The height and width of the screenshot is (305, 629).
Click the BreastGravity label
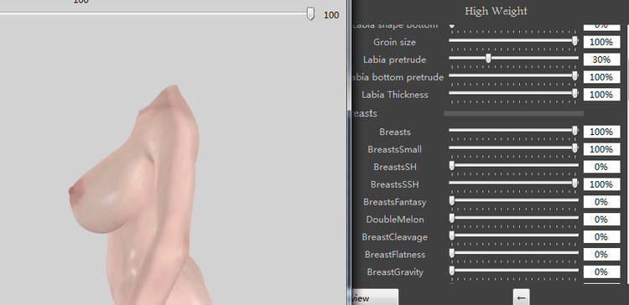point(395,272)
